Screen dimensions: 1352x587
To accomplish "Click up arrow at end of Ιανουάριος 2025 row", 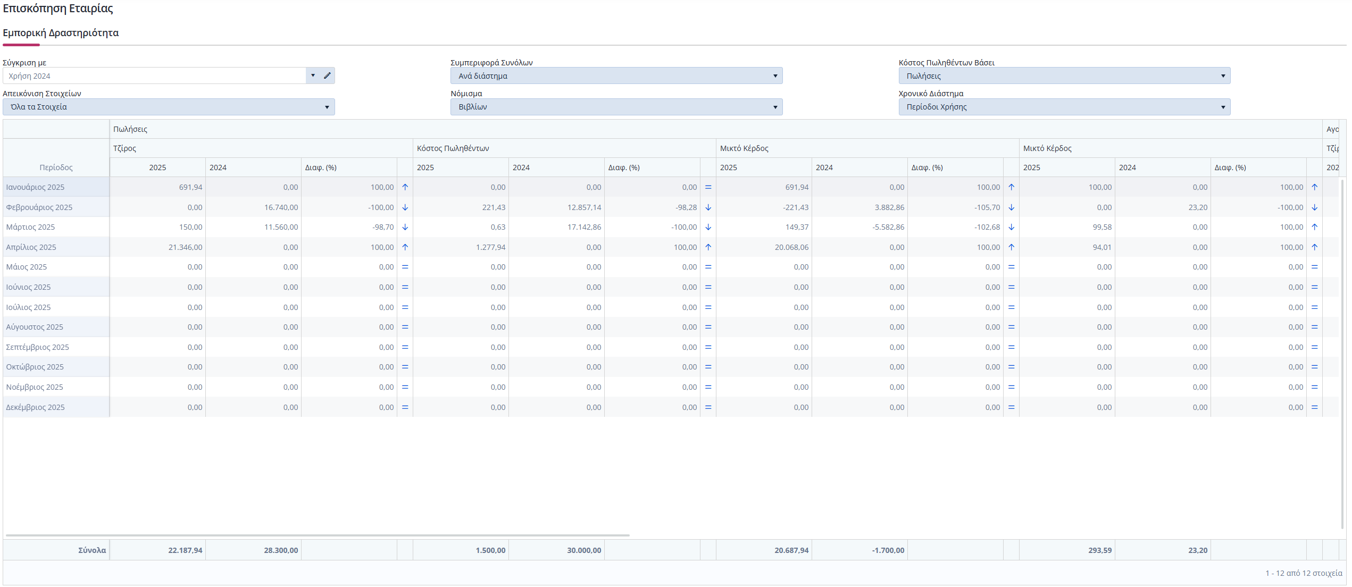I will point(1314,187).
